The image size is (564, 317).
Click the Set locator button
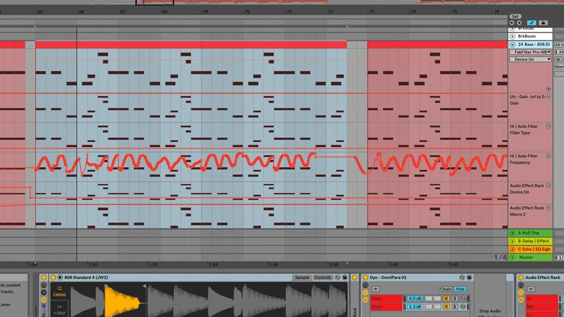coord(515,17)
